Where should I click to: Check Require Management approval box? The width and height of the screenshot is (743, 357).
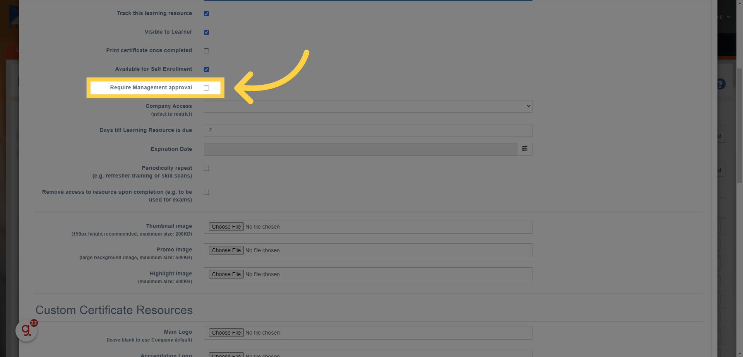[x=206, y=88]
